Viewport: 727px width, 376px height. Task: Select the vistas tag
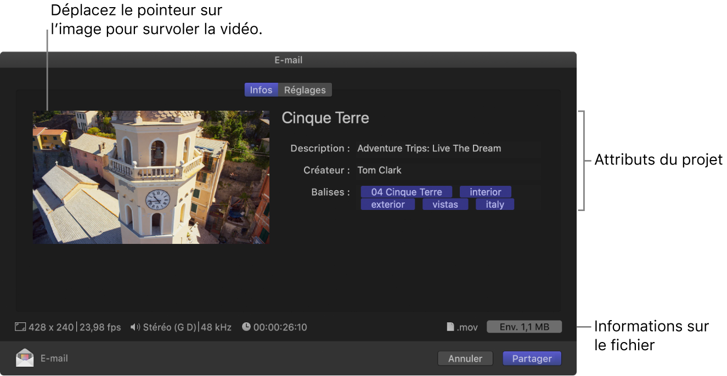[445, 204]
